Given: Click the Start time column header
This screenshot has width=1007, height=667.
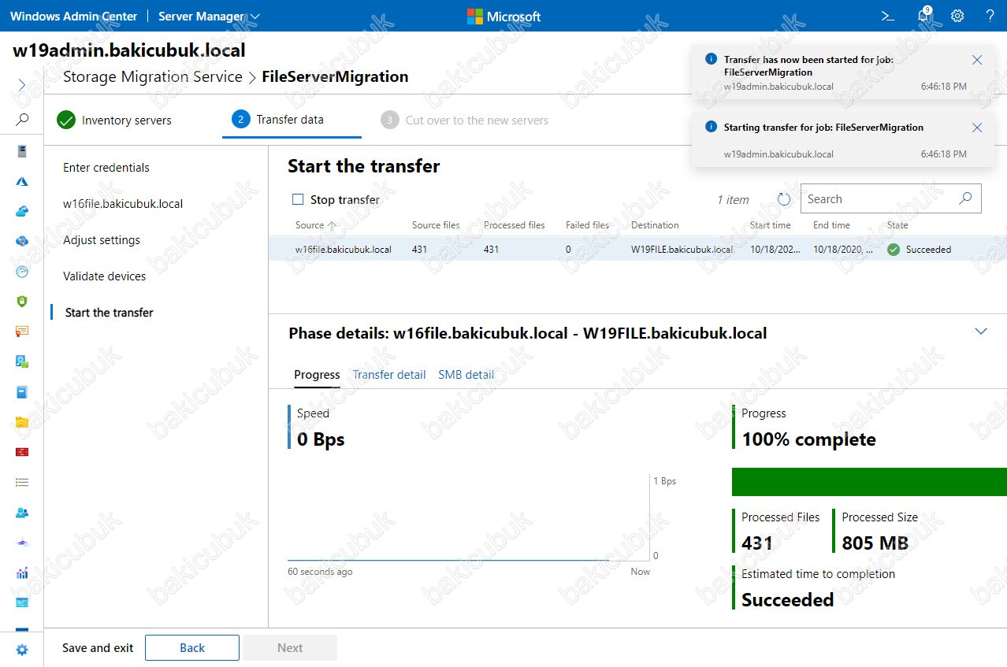Looking at the screenshot, I should coord(771,225).
